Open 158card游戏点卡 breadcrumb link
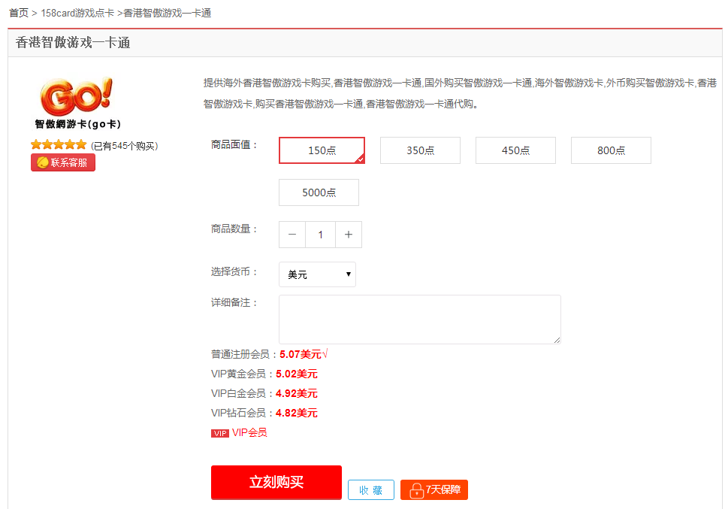Screen dimensions: 725x509 click(x=77, y=13)
